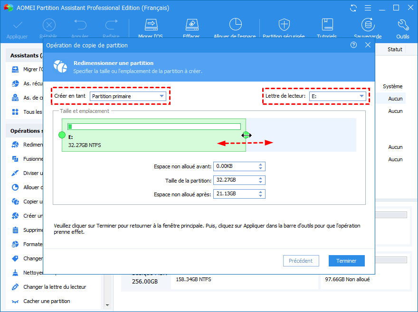Image resolution: width=418 pixels, height=312 pixels.
Task: Decrease Taille de la partition value
Action: pyautogui.click(x=260, y=183)
